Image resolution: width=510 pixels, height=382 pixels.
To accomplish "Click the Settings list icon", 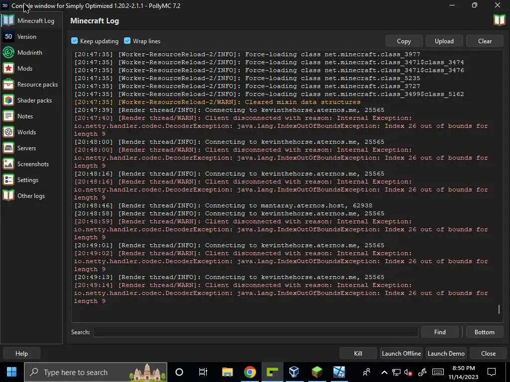I will click(x=8, y=180).
